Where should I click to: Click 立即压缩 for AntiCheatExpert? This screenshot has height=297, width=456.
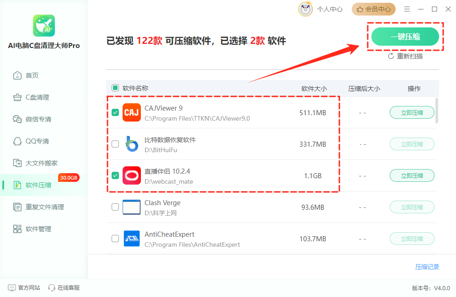pos(412,239)
